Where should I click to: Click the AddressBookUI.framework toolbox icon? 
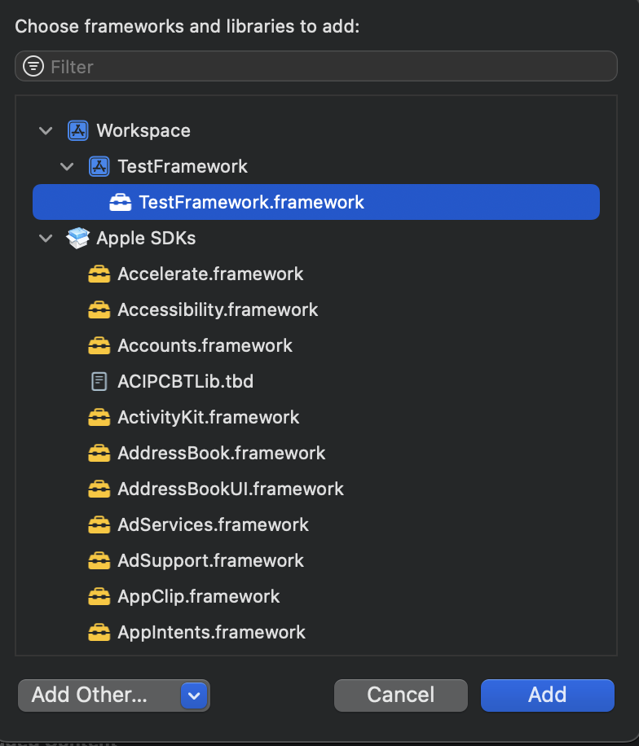point(99,489)
